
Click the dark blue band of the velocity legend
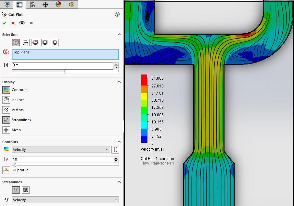[x=144, y=140]
